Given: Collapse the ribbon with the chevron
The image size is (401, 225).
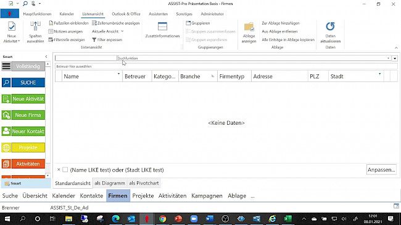Looking at the screenshot, I should pos(396,48).
